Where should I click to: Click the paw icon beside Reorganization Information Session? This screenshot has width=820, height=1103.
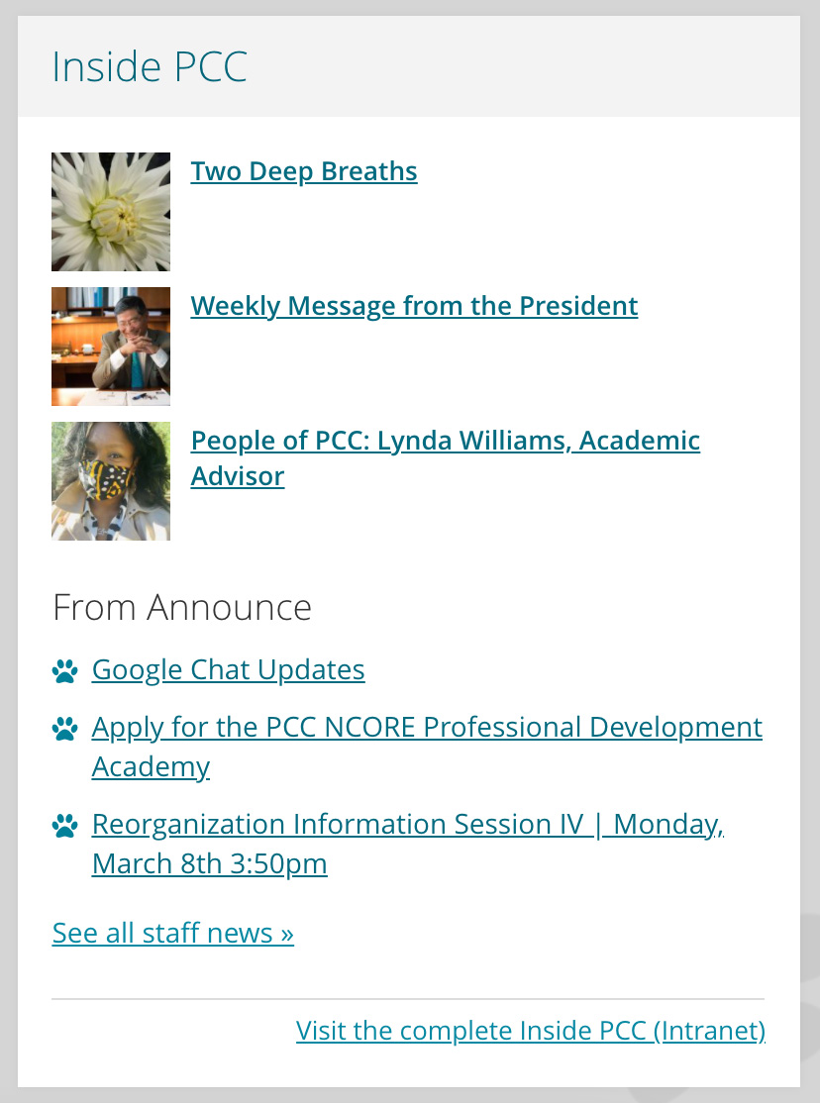coord(64,826)
